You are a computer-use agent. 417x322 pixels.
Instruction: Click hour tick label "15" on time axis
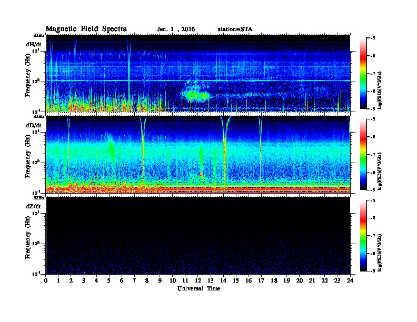click(236, 280)
